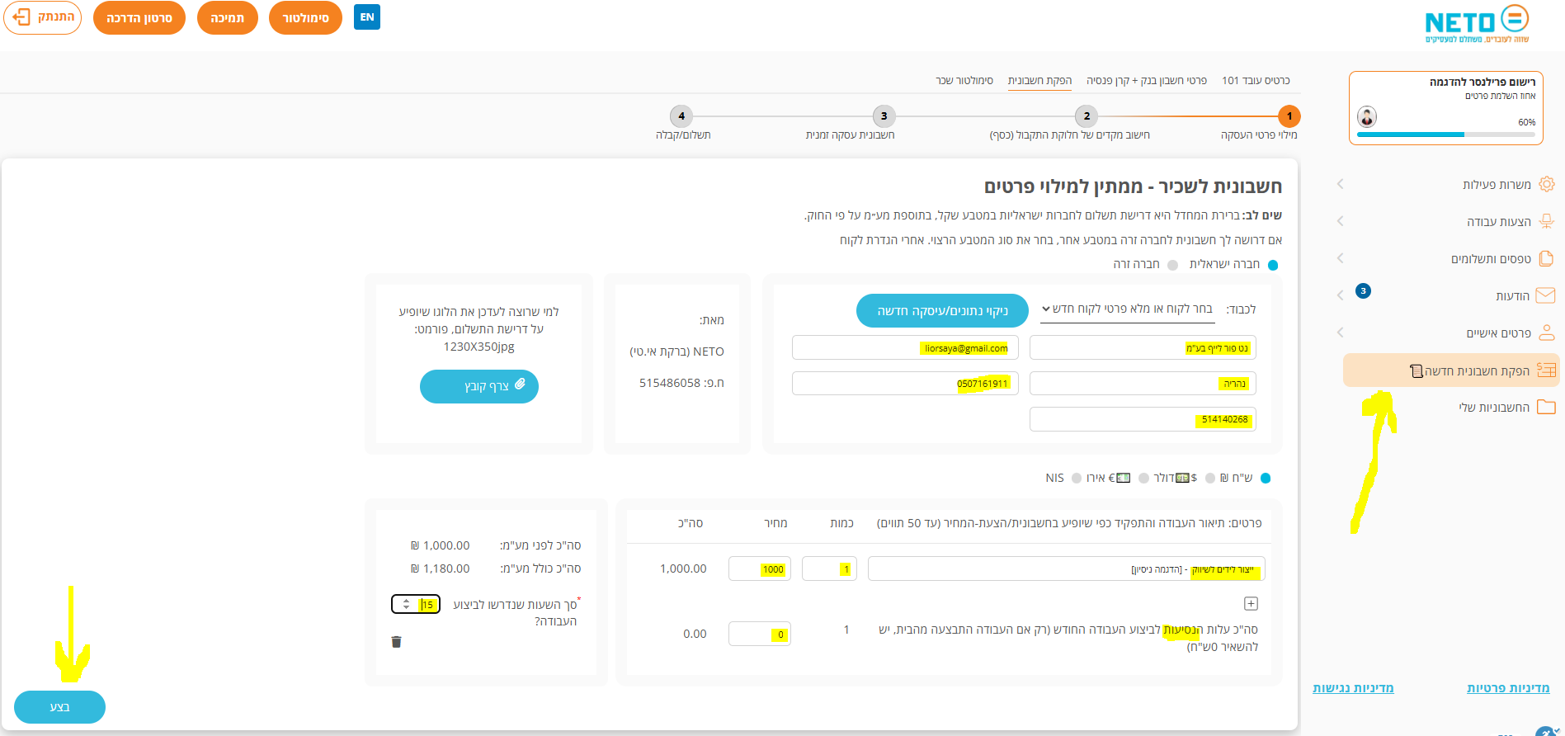The width and height of the screenshot is (1565, 736).
Task: Open the בחר לקוח customer dropdown
Action: [x=1127, y=309]
